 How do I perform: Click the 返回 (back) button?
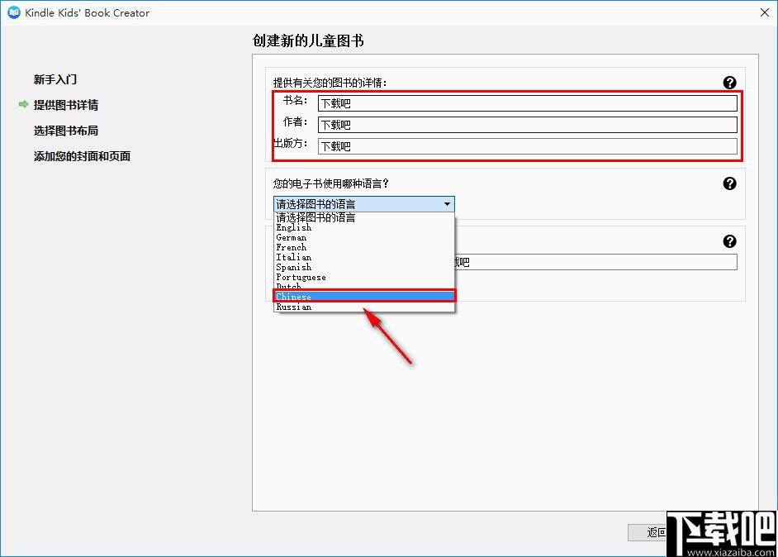point(647,533)
